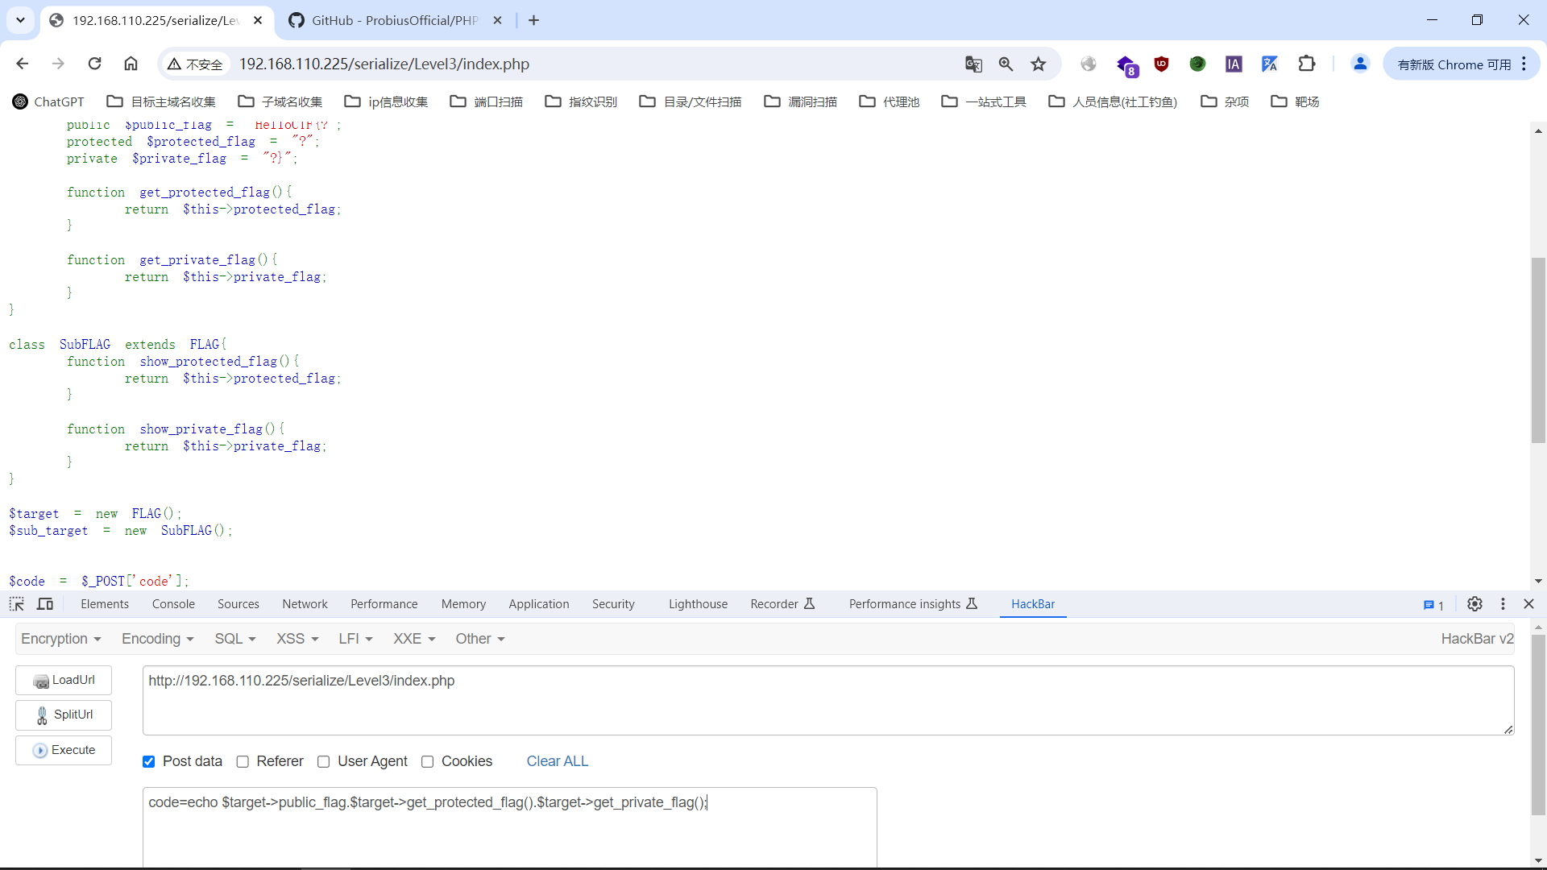The width and height of the screenshot is (1547, 870).
Task: Uncheck the Post data checkbox
Action: pyautogui.click(x=149, y=762)
